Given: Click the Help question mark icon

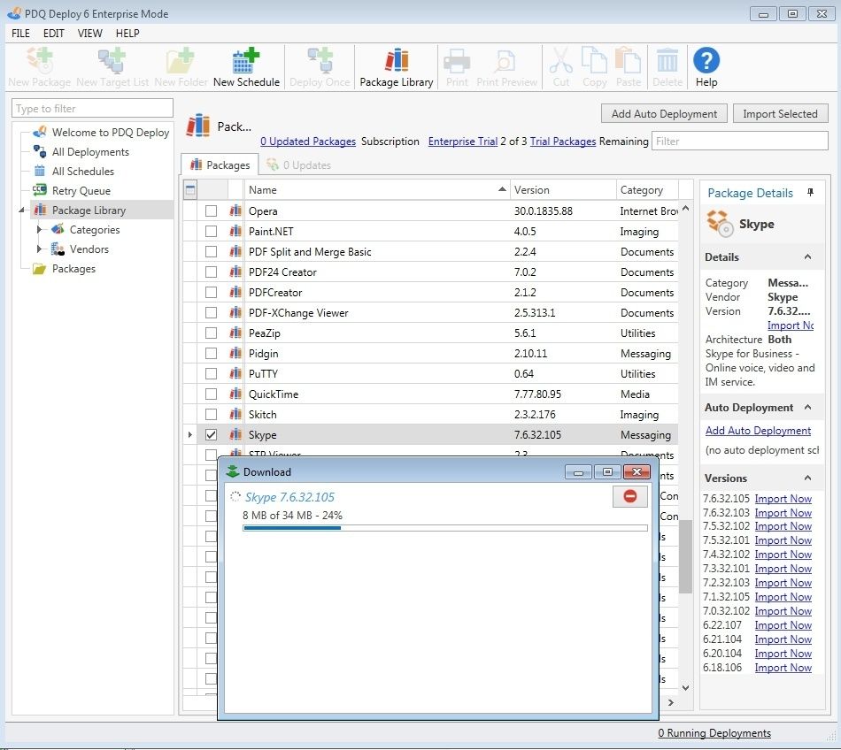Looking at the screenshot, I should point(706,60).
